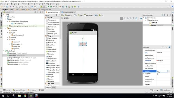174x98 pixels.
Task: Collapse the res folder in project tree
Action: (x=5, y=28)
